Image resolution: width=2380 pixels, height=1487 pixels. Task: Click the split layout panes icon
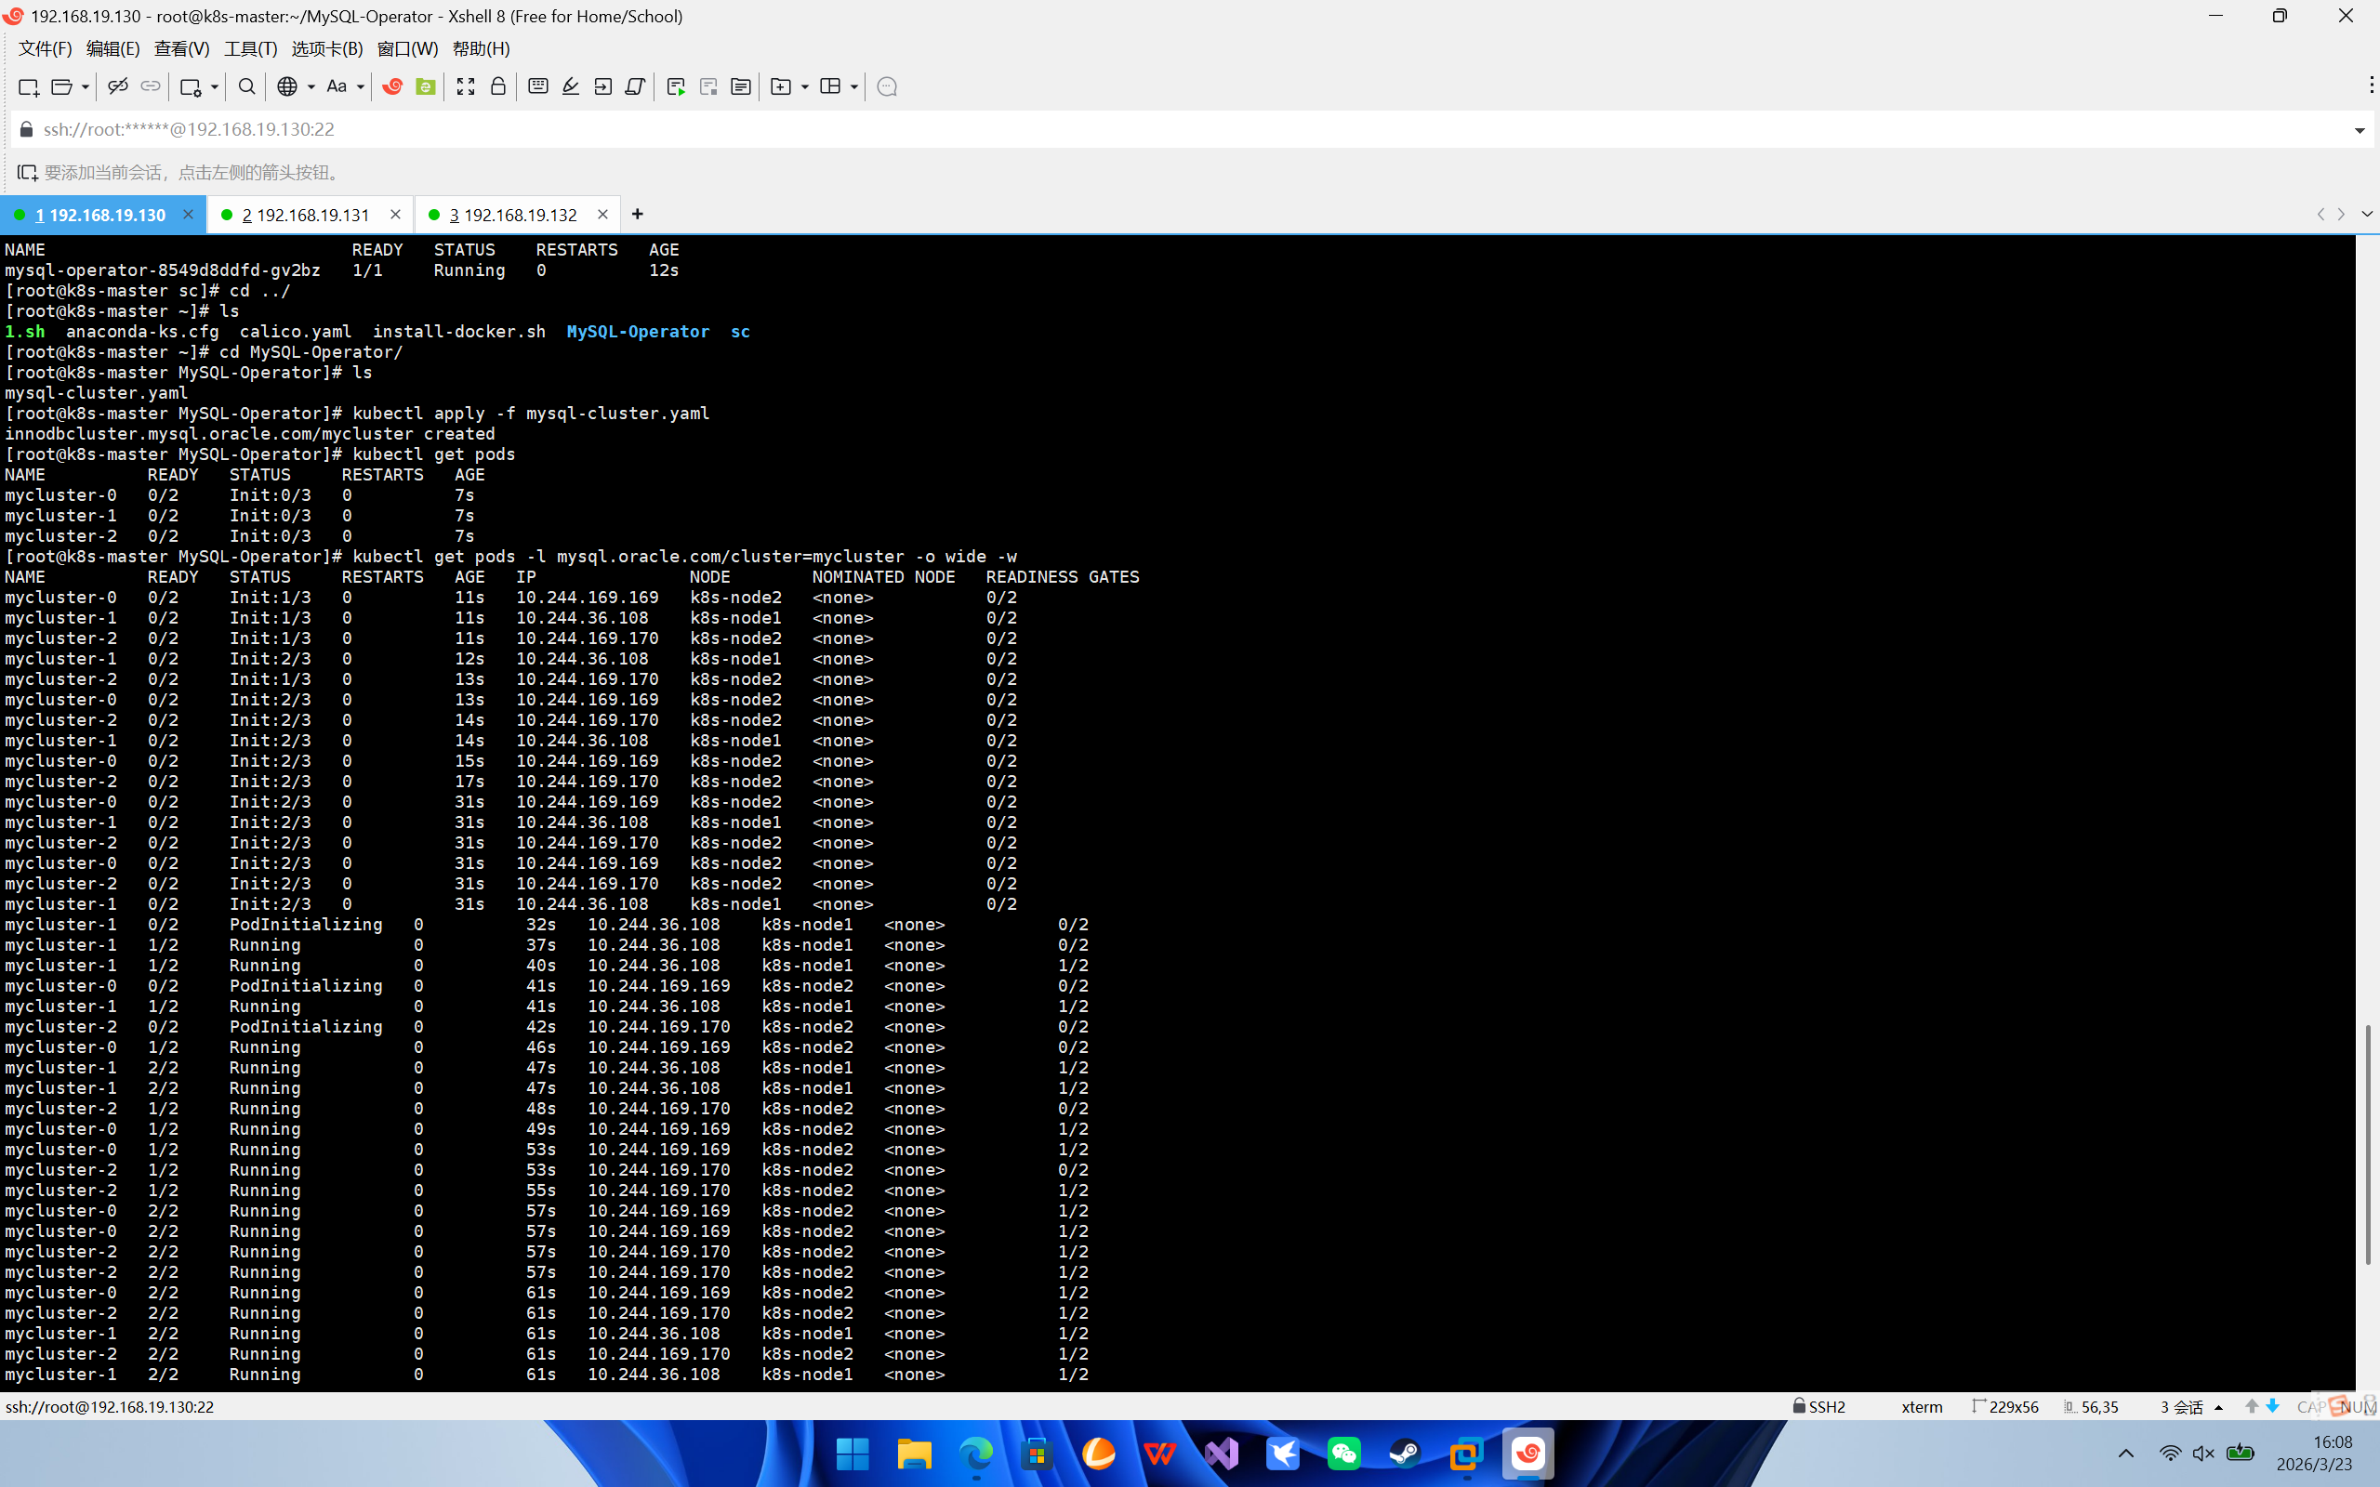(830, 86)
